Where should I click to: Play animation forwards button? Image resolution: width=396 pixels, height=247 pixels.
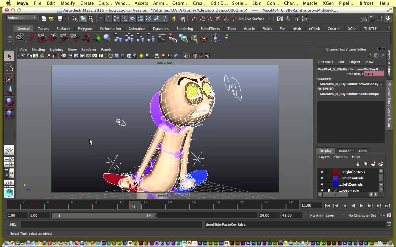(x=361, y=206)
